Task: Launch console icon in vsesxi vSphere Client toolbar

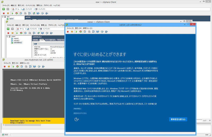Action: [x=38, y=33]
